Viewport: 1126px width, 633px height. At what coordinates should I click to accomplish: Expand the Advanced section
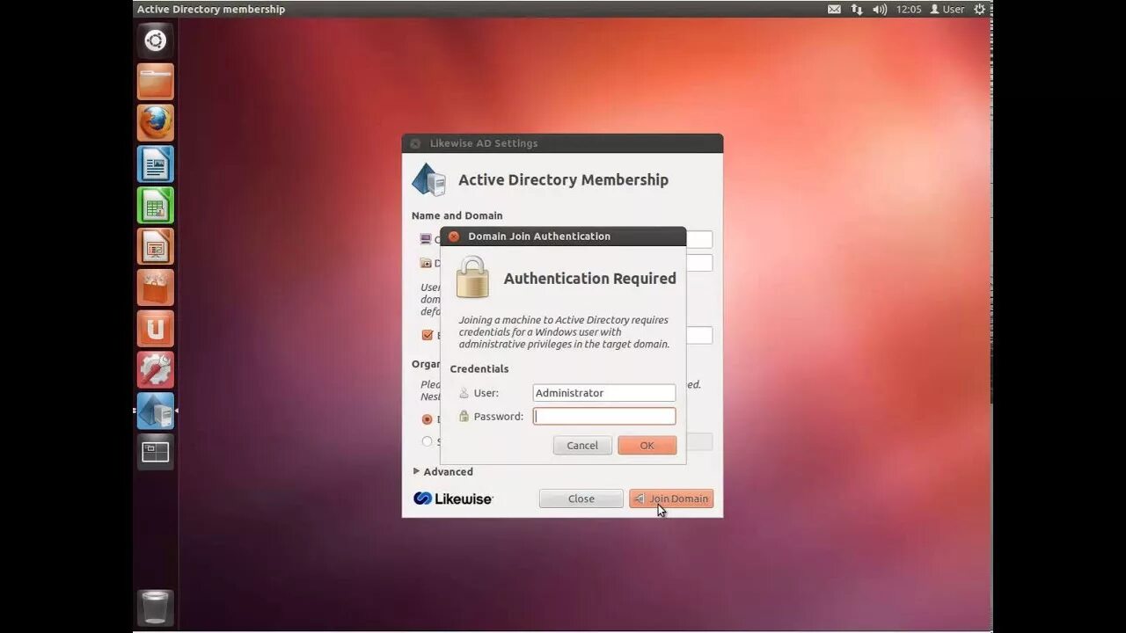click(443, 471)
